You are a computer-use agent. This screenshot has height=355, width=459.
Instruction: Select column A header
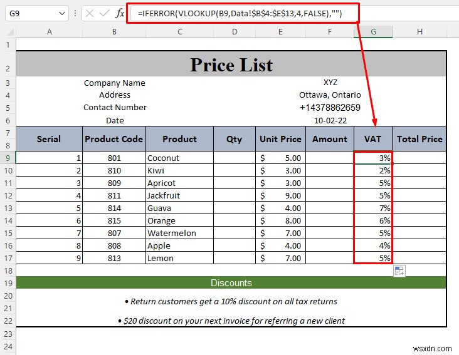(x=50, y=32)
